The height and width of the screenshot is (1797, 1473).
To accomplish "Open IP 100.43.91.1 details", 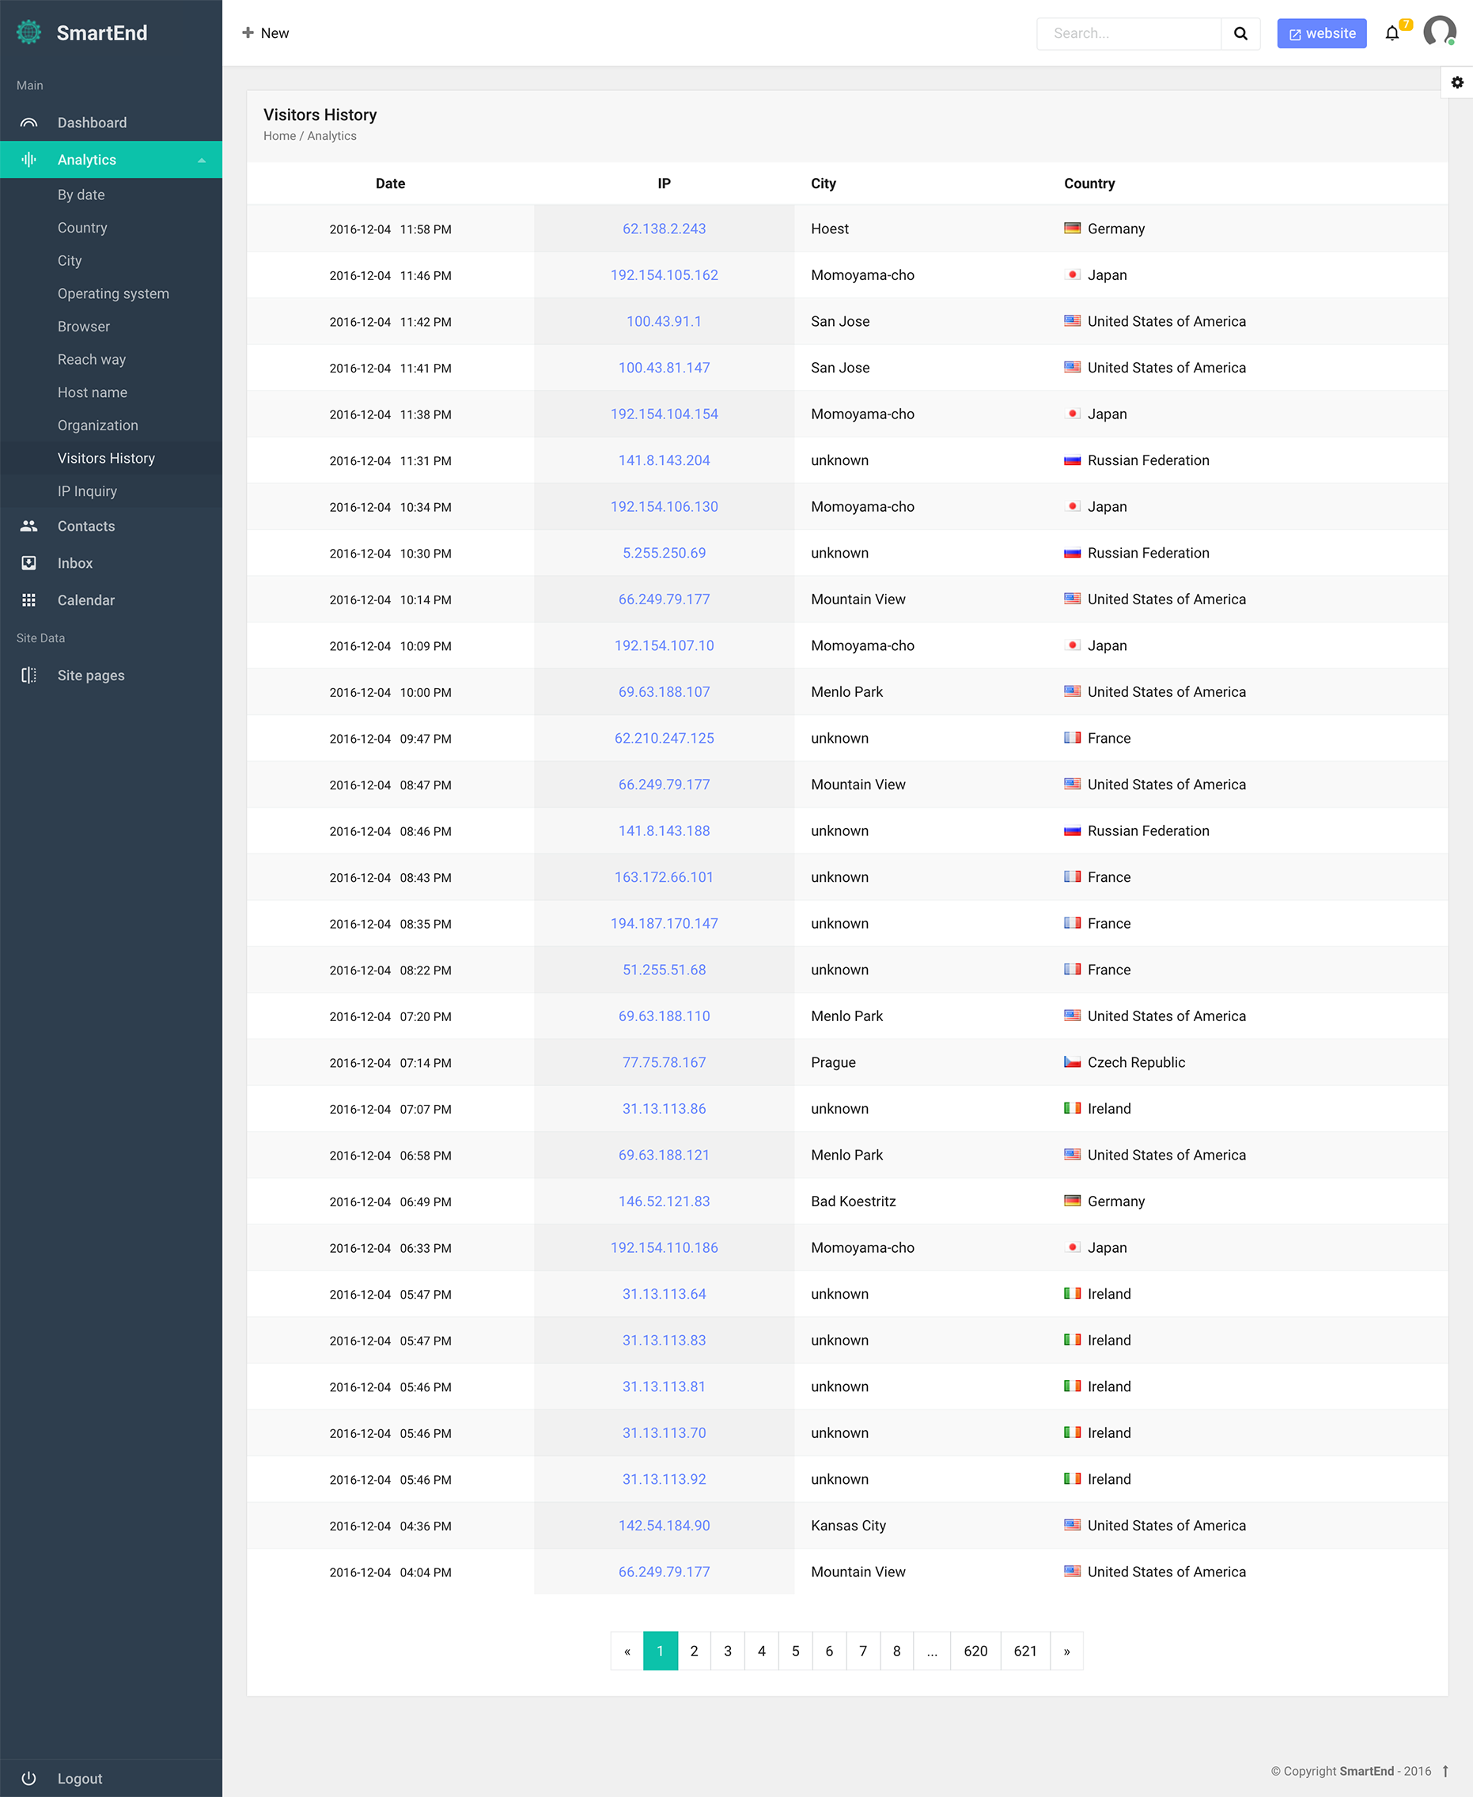I will pos(664,322).
